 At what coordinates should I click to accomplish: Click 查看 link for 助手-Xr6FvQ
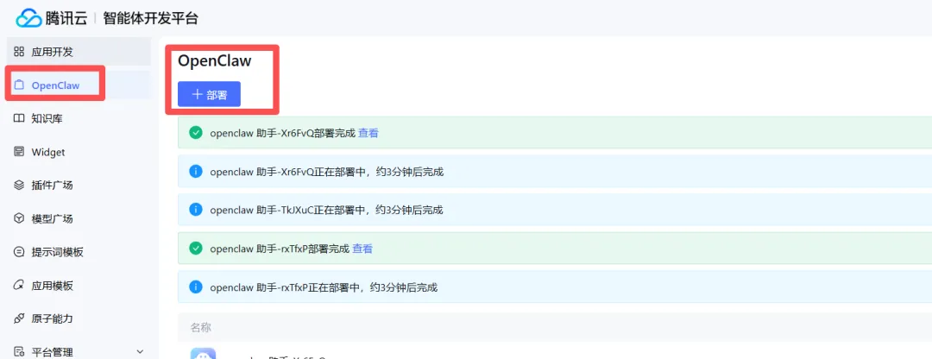point(368,133)
